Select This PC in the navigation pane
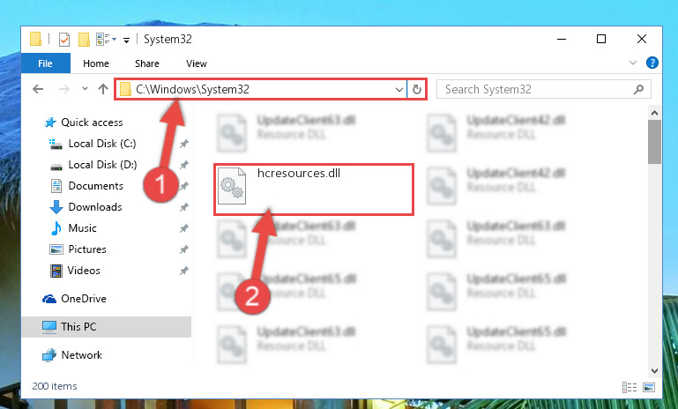Image resolution: width=678 pixels, height=409 pixels. click(x=107, y=327)
